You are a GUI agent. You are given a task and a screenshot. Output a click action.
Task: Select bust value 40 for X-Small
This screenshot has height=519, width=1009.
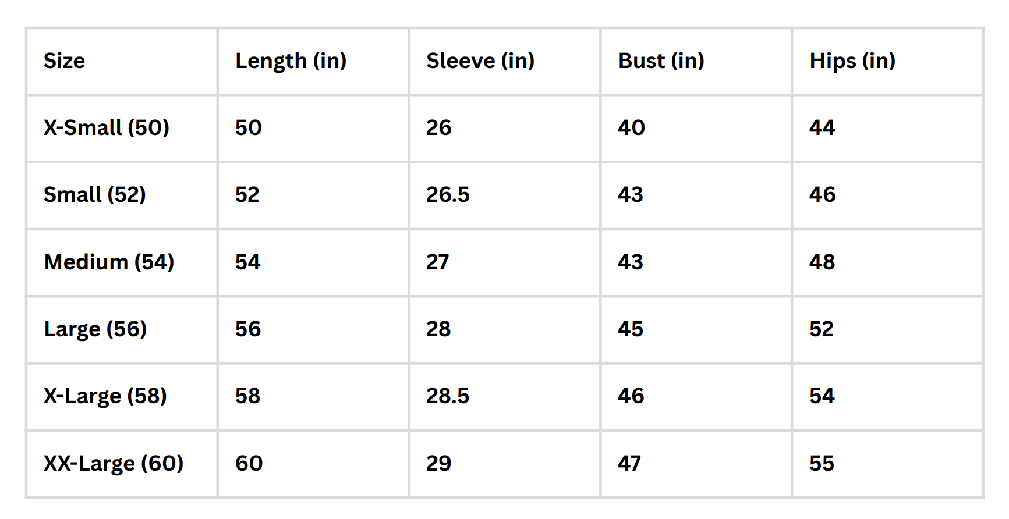click(632, 128)
